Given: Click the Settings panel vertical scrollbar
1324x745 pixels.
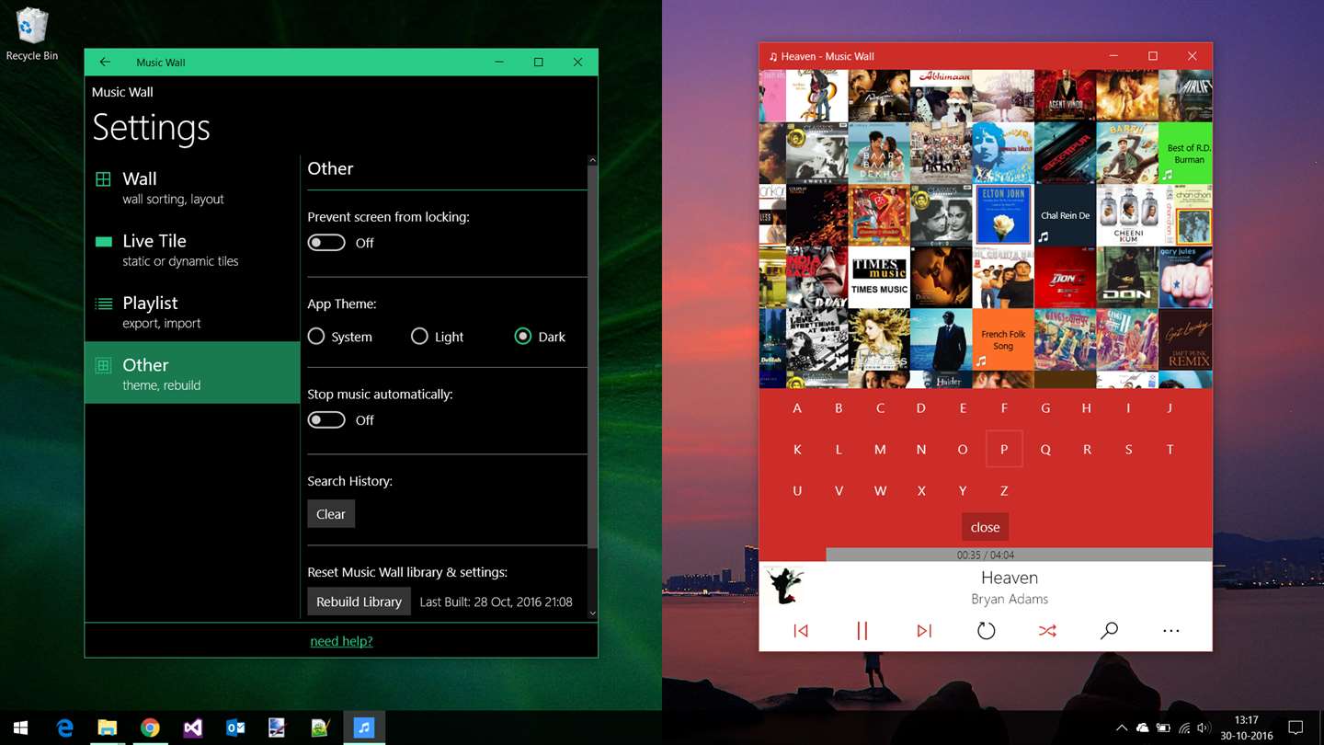Looking at the screenshot, I should pyautogui.click(x=592, y=357).
